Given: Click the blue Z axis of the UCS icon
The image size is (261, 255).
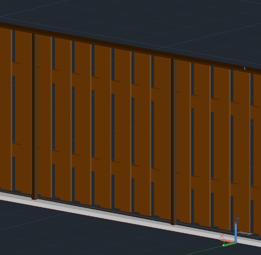Looking at the screenshot, I should pos(236,232).
